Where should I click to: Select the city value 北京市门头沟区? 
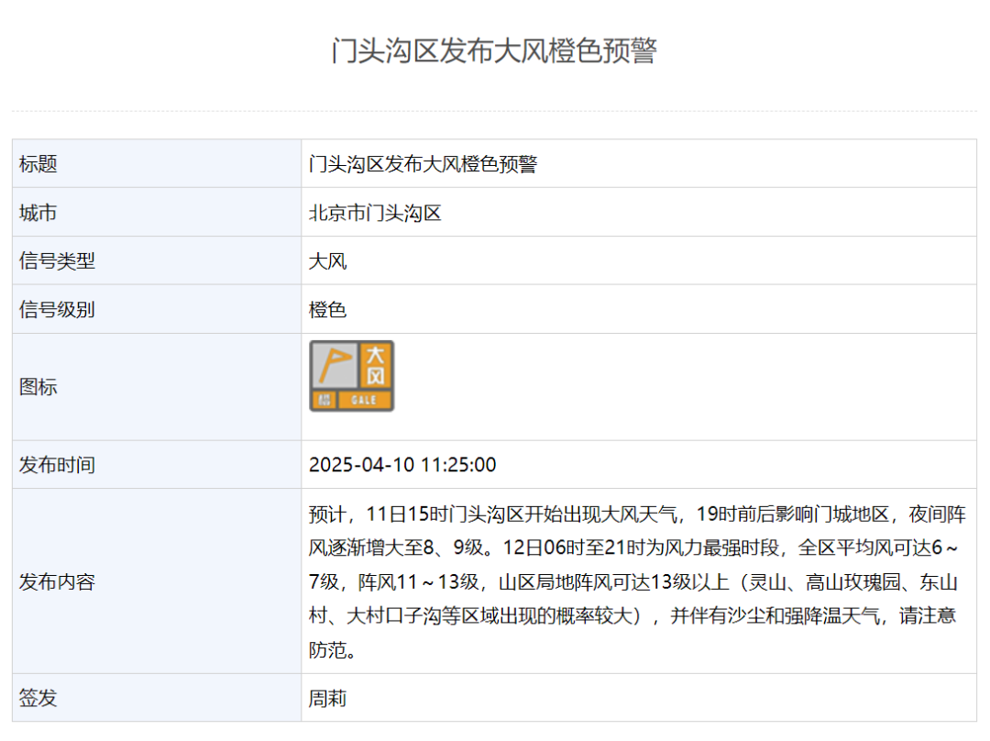tap(375, 213)
